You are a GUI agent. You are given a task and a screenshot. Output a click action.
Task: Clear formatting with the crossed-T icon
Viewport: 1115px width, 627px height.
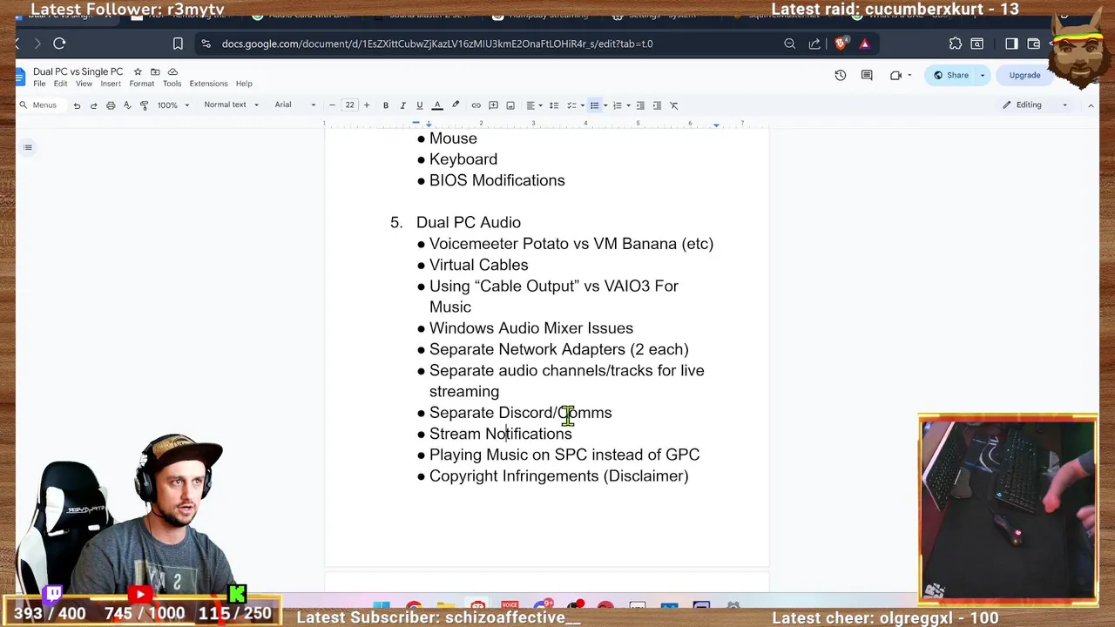point(673,105)
